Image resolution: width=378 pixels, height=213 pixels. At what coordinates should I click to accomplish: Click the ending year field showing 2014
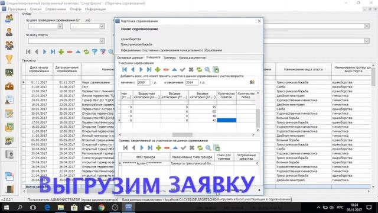[191, 82]
